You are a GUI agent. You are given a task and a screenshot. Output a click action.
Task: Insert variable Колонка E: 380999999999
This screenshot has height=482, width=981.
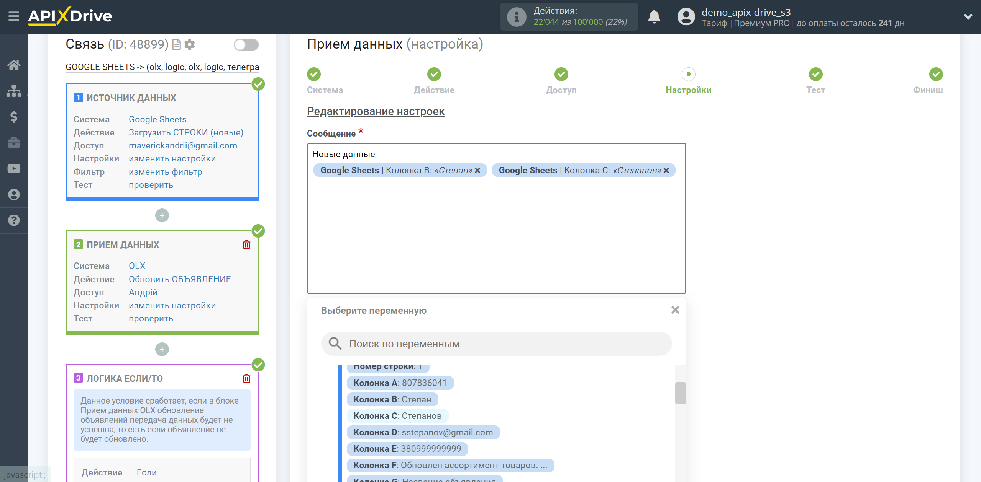[x=407, y=449]
